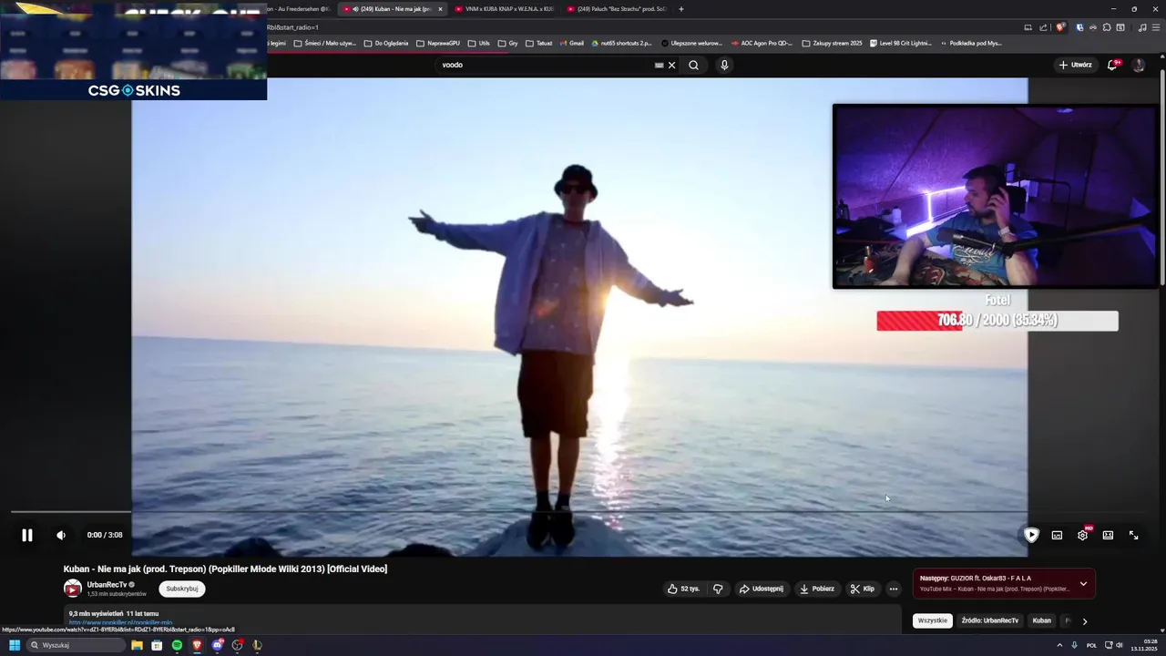Open the NaprawaGPU bookmark folder
Viewport: 1166px width, 656px height.
click(x=437, y=43)
